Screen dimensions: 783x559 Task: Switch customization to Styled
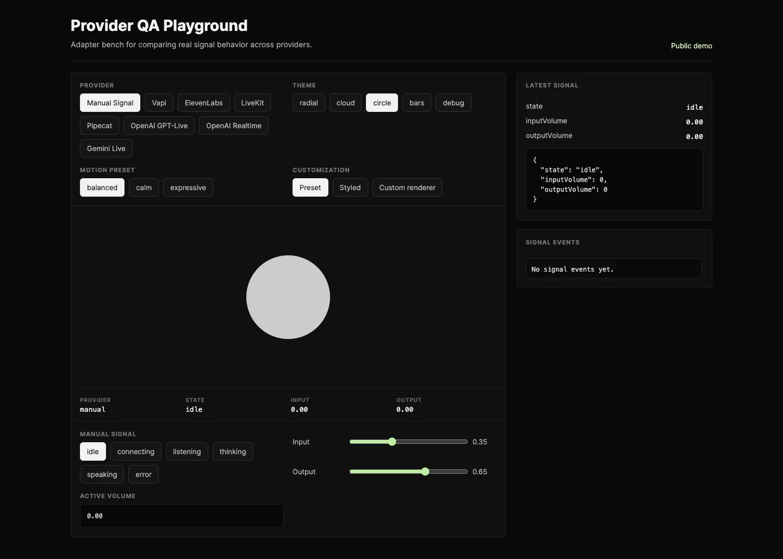point(350,187)
